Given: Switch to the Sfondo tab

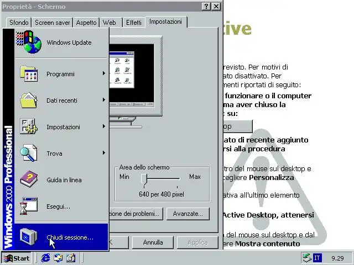Looking at the screenshot, I should (19, 23).
